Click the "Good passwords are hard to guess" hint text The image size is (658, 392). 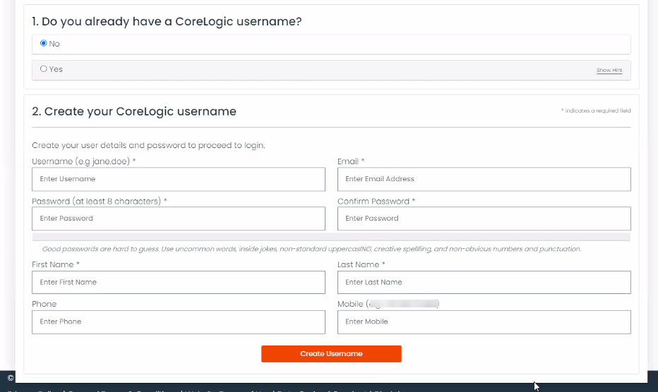[311, 249]
